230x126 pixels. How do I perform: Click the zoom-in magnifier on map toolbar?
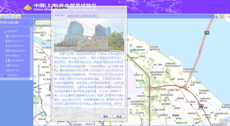[x=37, y=23]
